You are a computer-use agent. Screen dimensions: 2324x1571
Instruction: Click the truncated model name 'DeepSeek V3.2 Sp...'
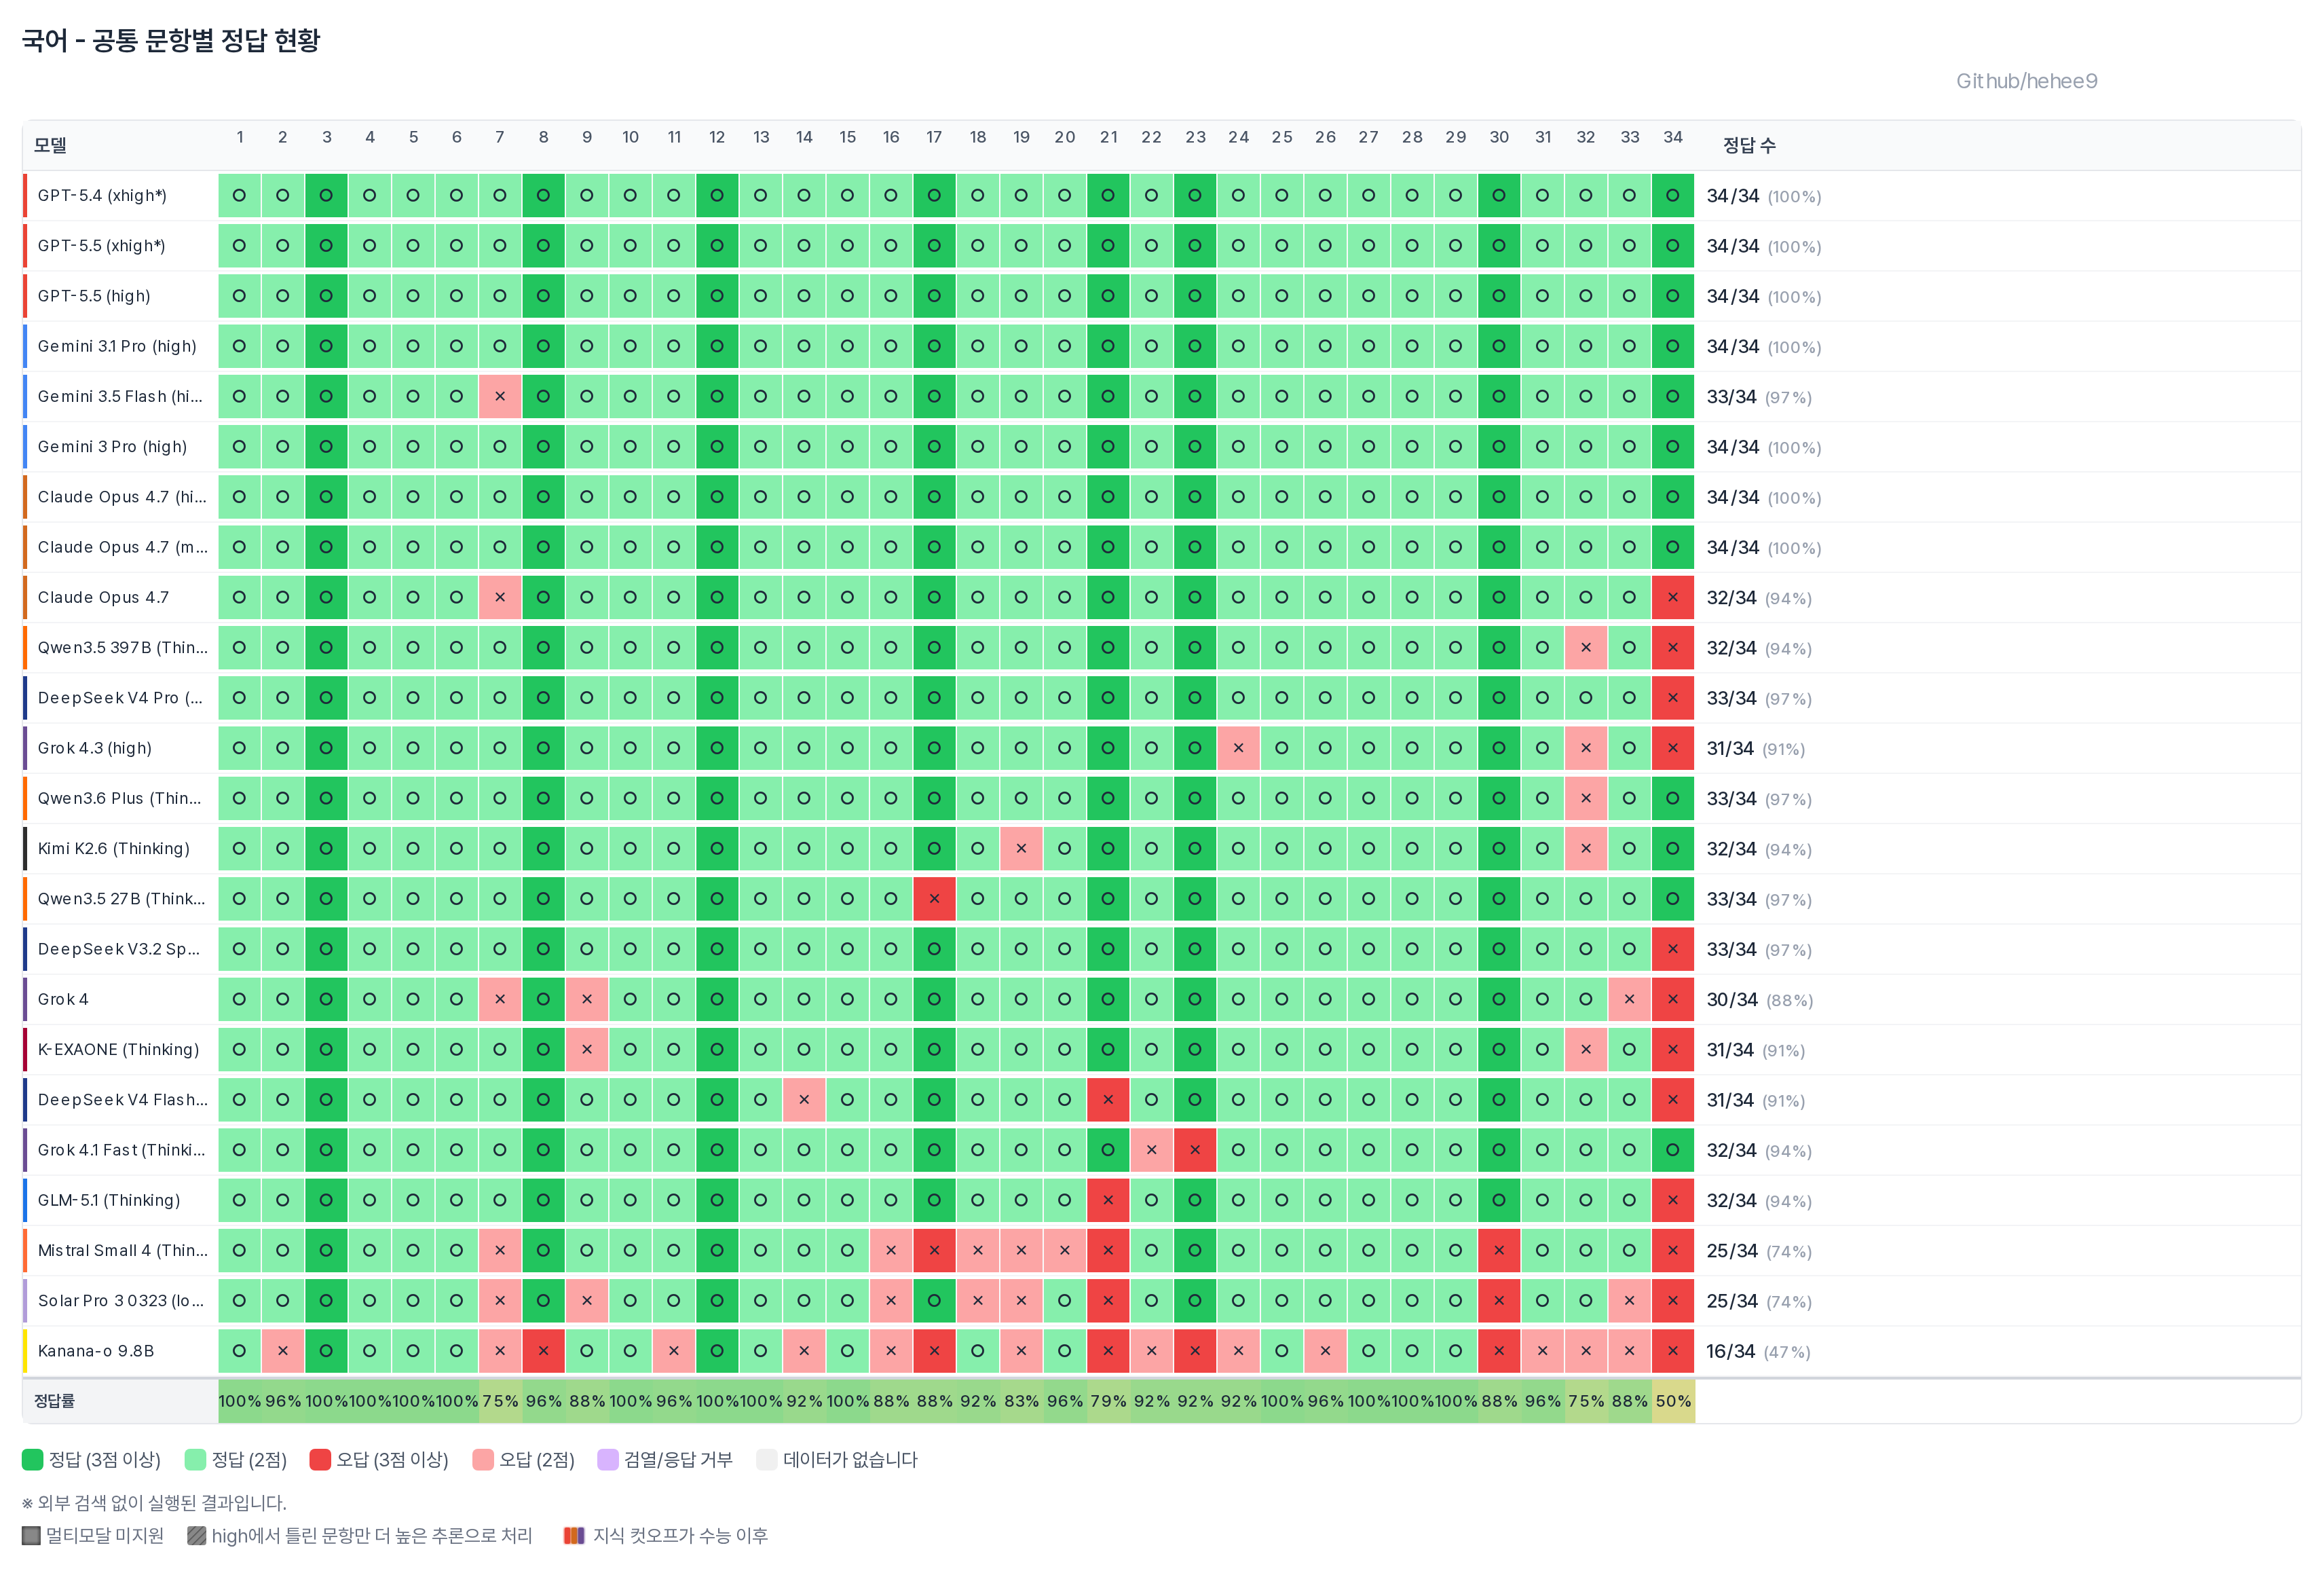(119, 949)
